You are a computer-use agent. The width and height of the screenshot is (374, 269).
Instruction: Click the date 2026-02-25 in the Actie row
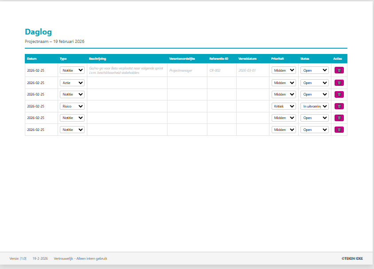(x=35, y=83)
